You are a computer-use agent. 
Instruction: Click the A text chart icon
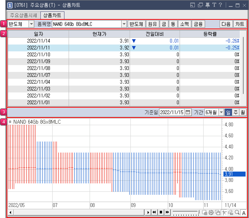point(244,213)
